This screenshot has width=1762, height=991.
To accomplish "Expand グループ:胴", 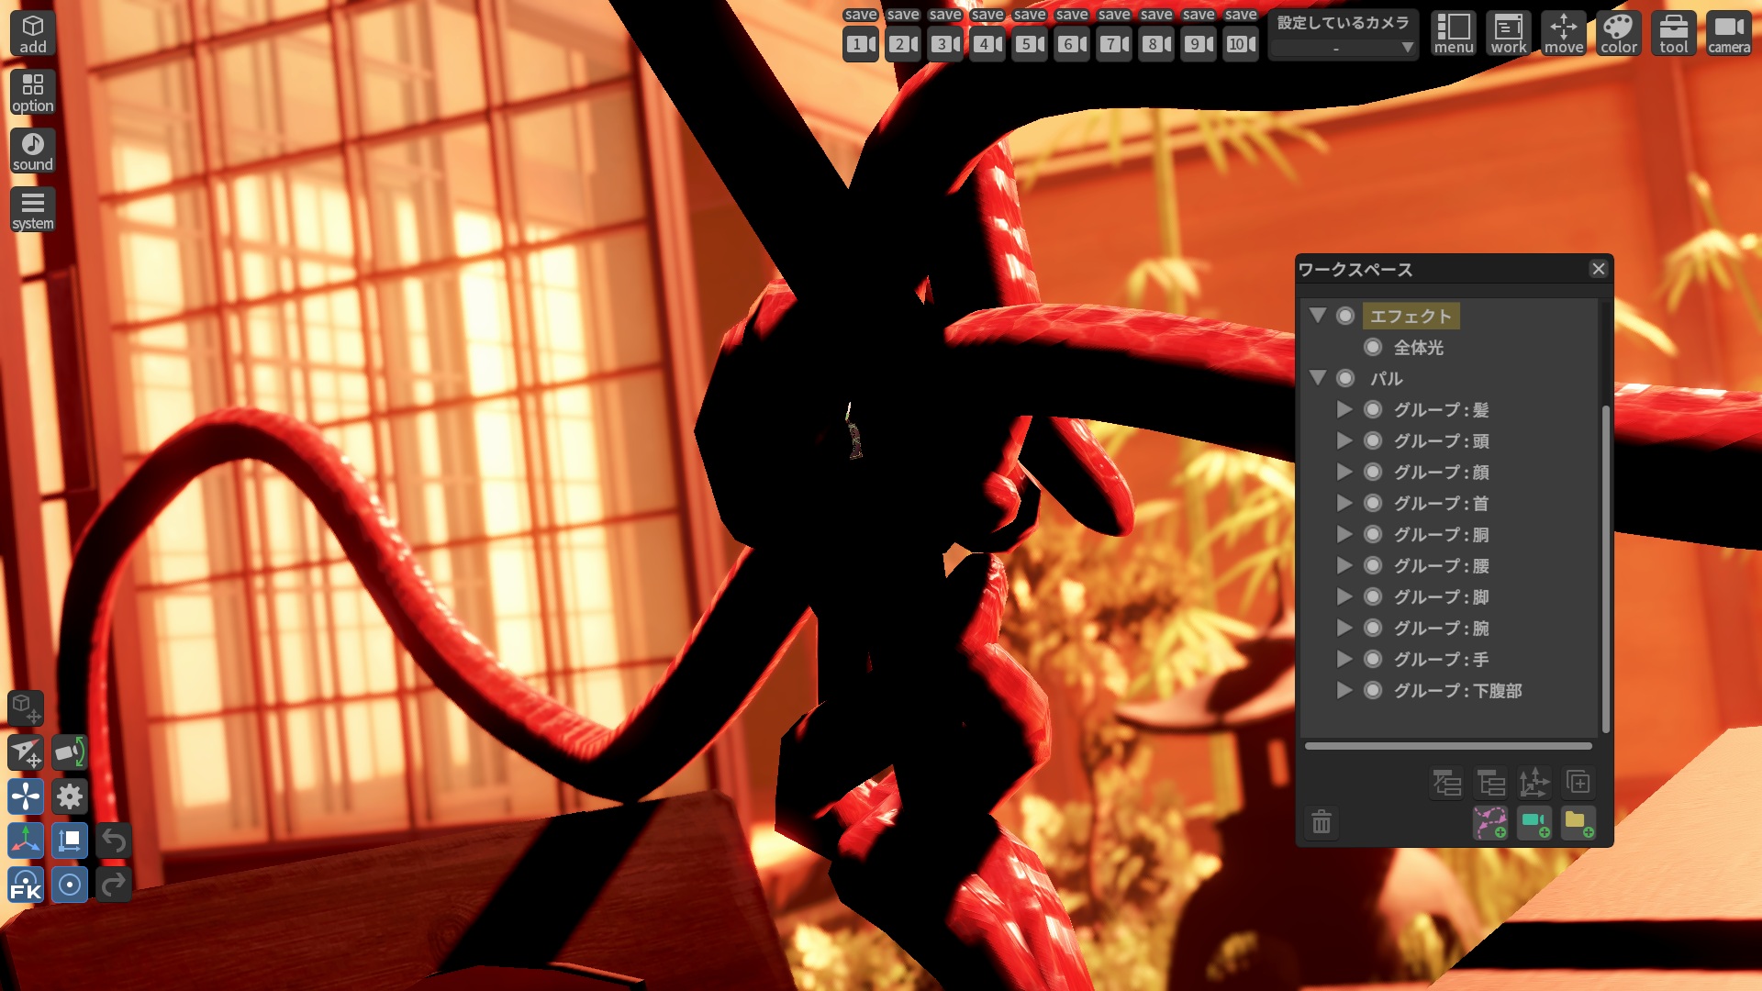I will click(x=1344, y=534).
